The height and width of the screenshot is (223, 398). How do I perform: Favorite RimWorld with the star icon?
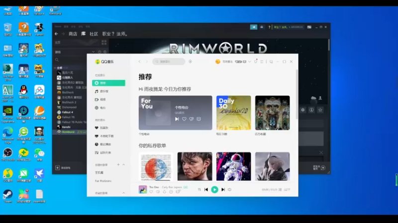pyautogui.click(x=320, y=110)
